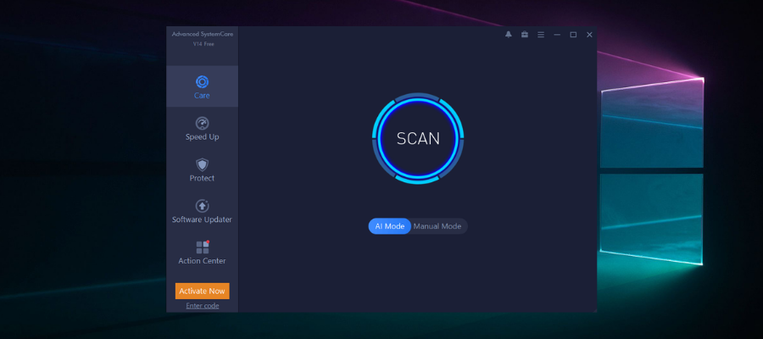763x339 pixels.
Task: Go to the Action Center label
Action: coord(202,261)
